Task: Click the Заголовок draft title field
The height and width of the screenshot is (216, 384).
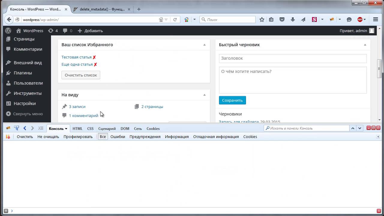Action: (293, 58)
